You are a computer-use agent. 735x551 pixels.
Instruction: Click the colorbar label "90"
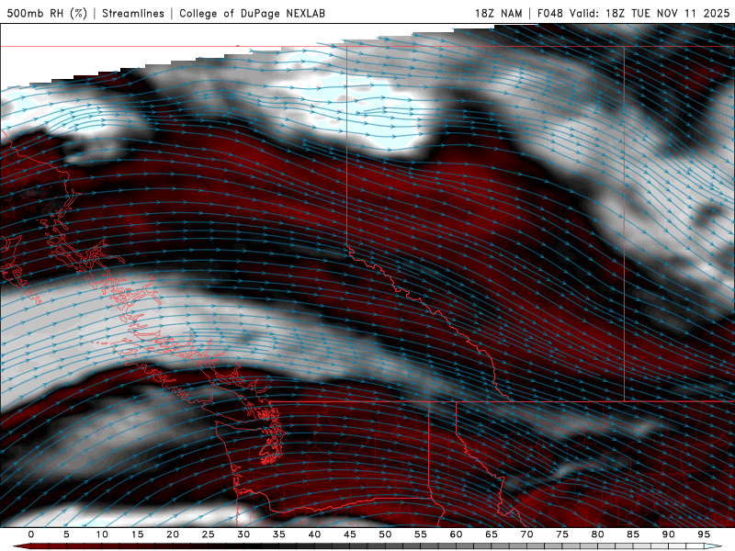(x=669, y=534)
